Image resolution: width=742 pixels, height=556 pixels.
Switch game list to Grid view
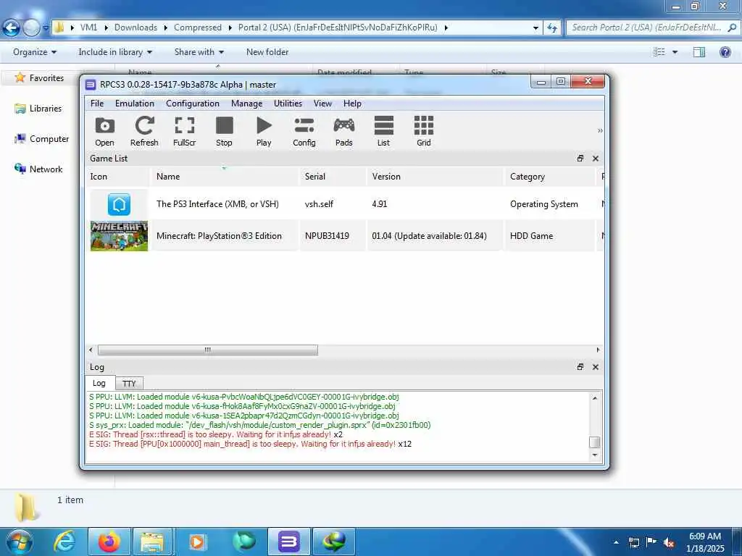click(x=423, y=132)
